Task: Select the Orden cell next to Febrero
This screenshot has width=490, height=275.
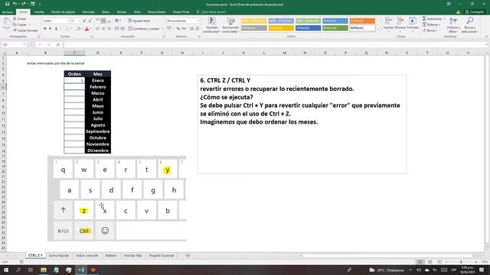Action: (74, 86)
